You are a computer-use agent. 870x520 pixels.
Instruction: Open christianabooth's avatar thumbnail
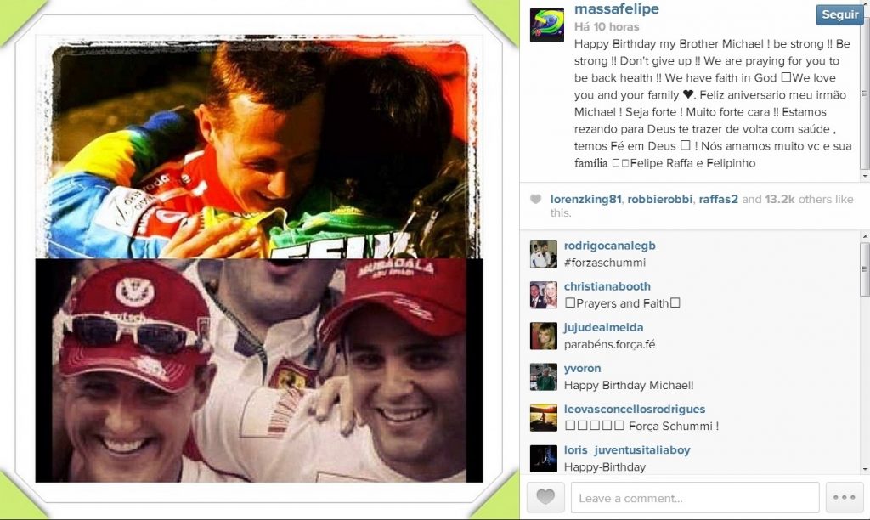[544, 295]
